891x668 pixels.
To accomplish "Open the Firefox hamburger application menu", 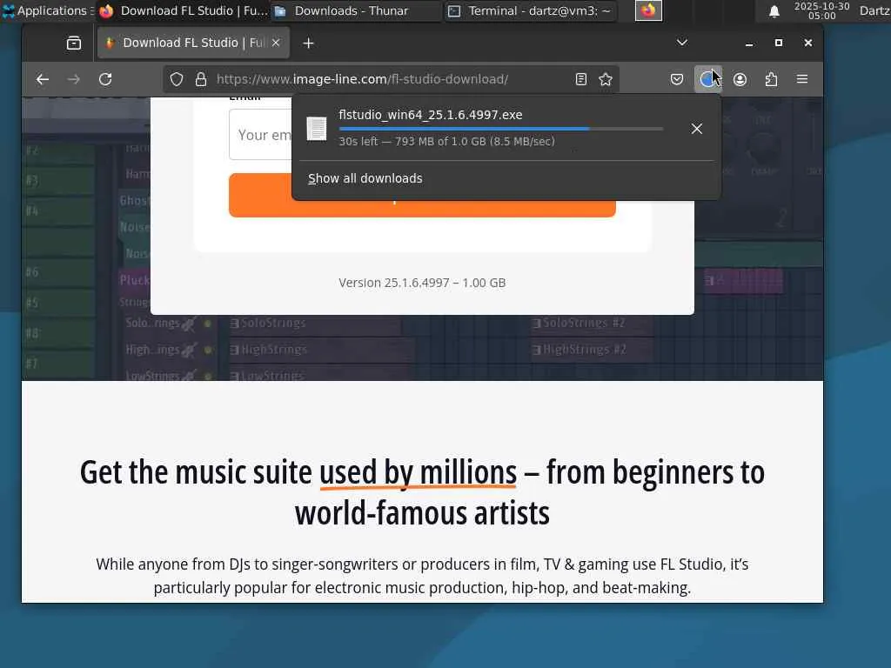I will pos(802,79).
